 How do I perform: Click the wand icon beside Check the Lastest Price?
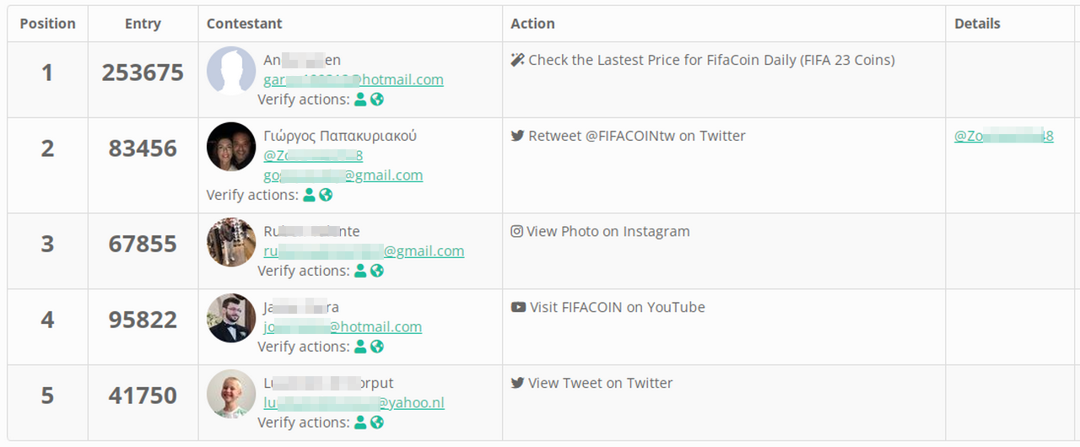click(518, 60)
